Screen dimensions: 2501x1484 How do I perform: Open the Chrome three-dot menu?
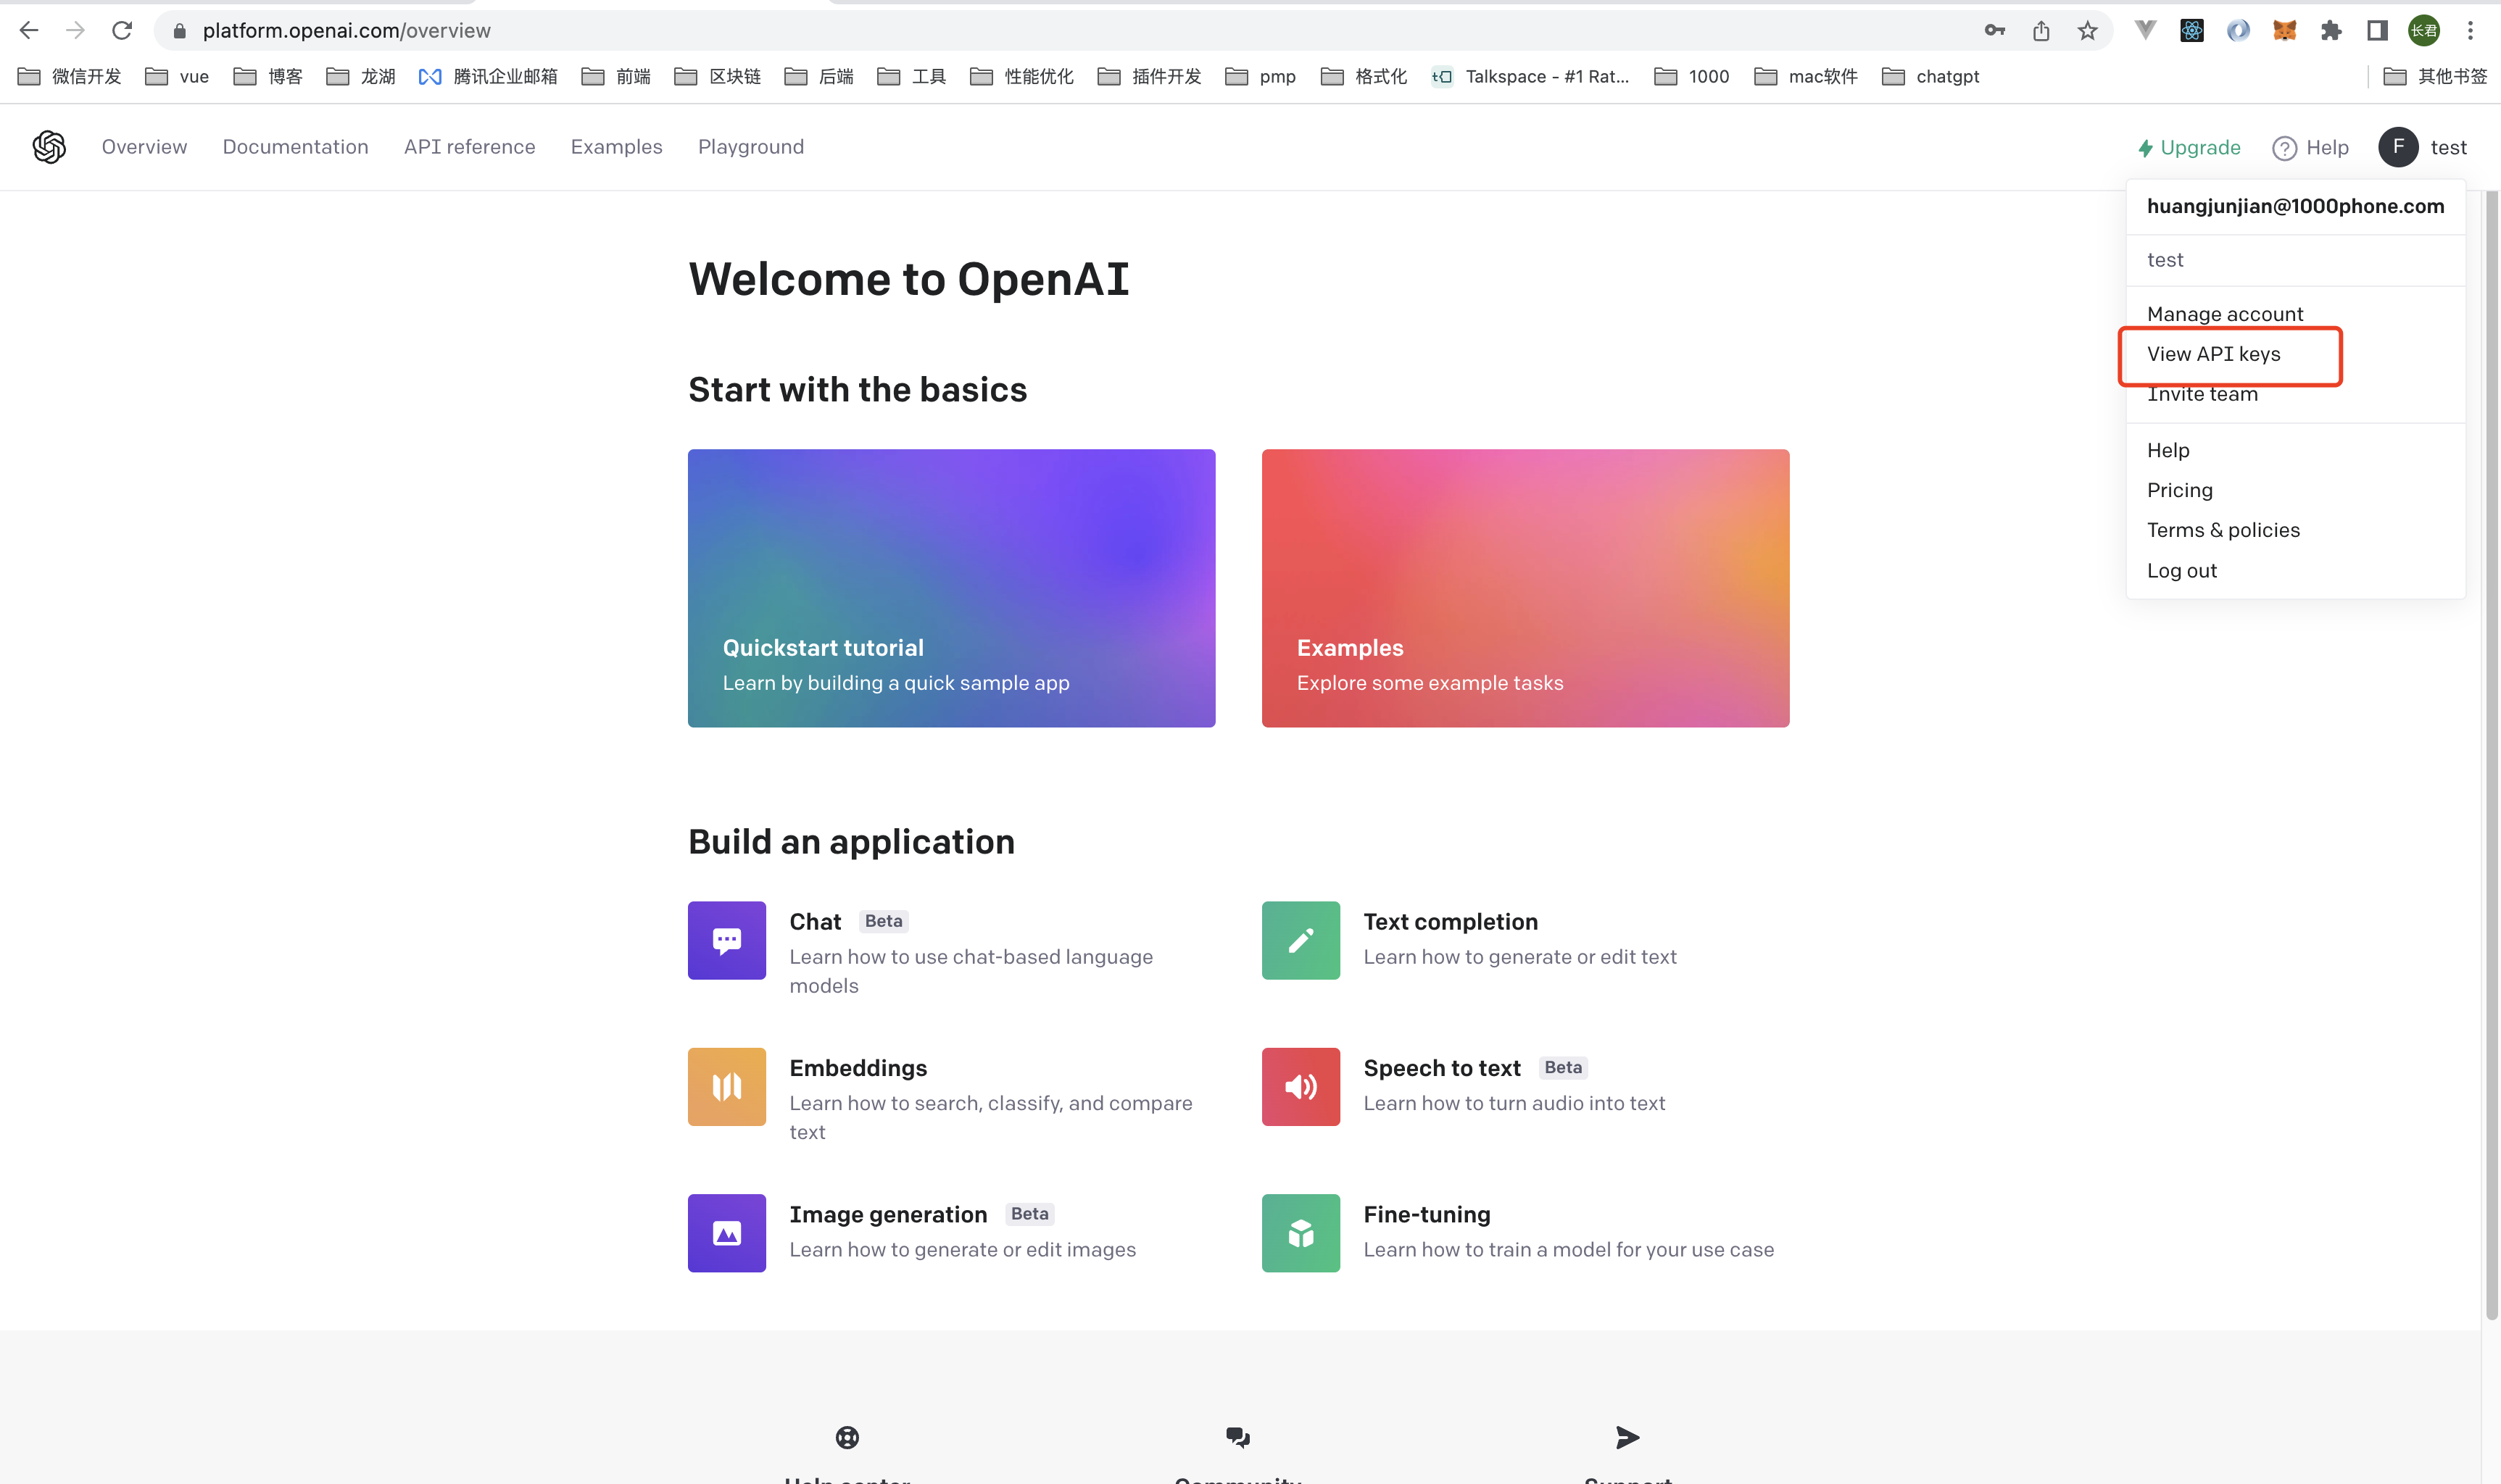coord(2470,31)
